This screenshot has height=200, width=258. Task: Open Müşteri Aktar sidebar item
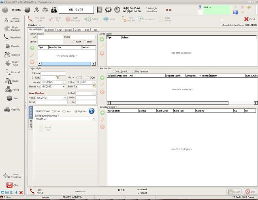[x=12, y=63]
